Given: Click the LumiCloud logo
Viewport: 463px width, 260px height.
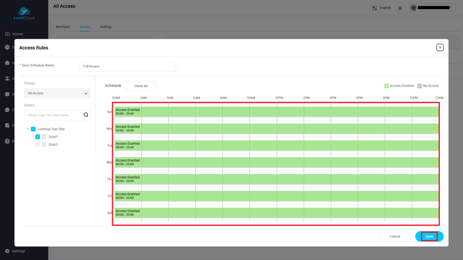Looking at the screenshot, I should point(24,13).
